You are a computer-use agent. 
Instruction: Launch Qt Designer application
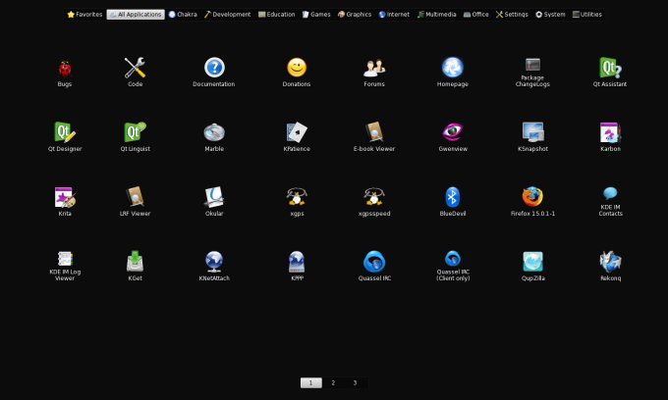click(x=65, y=132)
